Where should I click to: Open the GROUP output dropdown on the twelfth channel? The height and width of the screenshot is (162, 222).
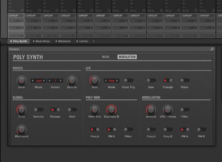pyautogui.click(x=207, y=16)
